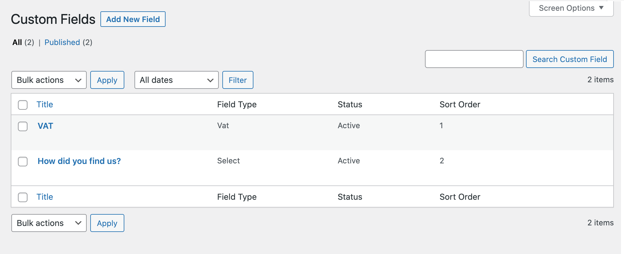
Task: Sort by the Title column header
Action: point(45,104)
